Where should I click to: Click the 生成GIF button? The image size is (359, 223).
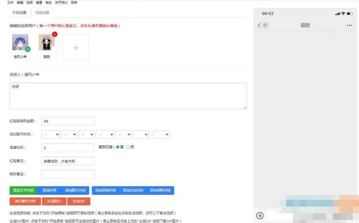click(x=79, y=201)
